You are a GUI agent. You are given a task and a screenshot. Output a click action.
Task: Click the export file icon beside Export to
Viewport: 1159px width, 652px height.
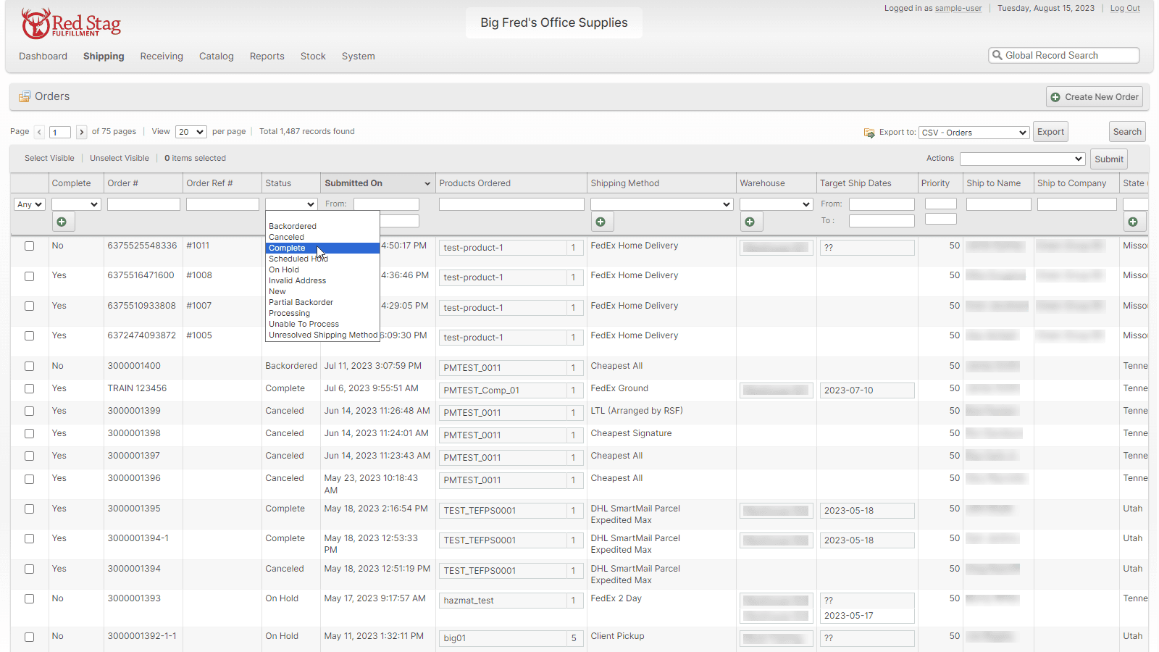(869, 133)
